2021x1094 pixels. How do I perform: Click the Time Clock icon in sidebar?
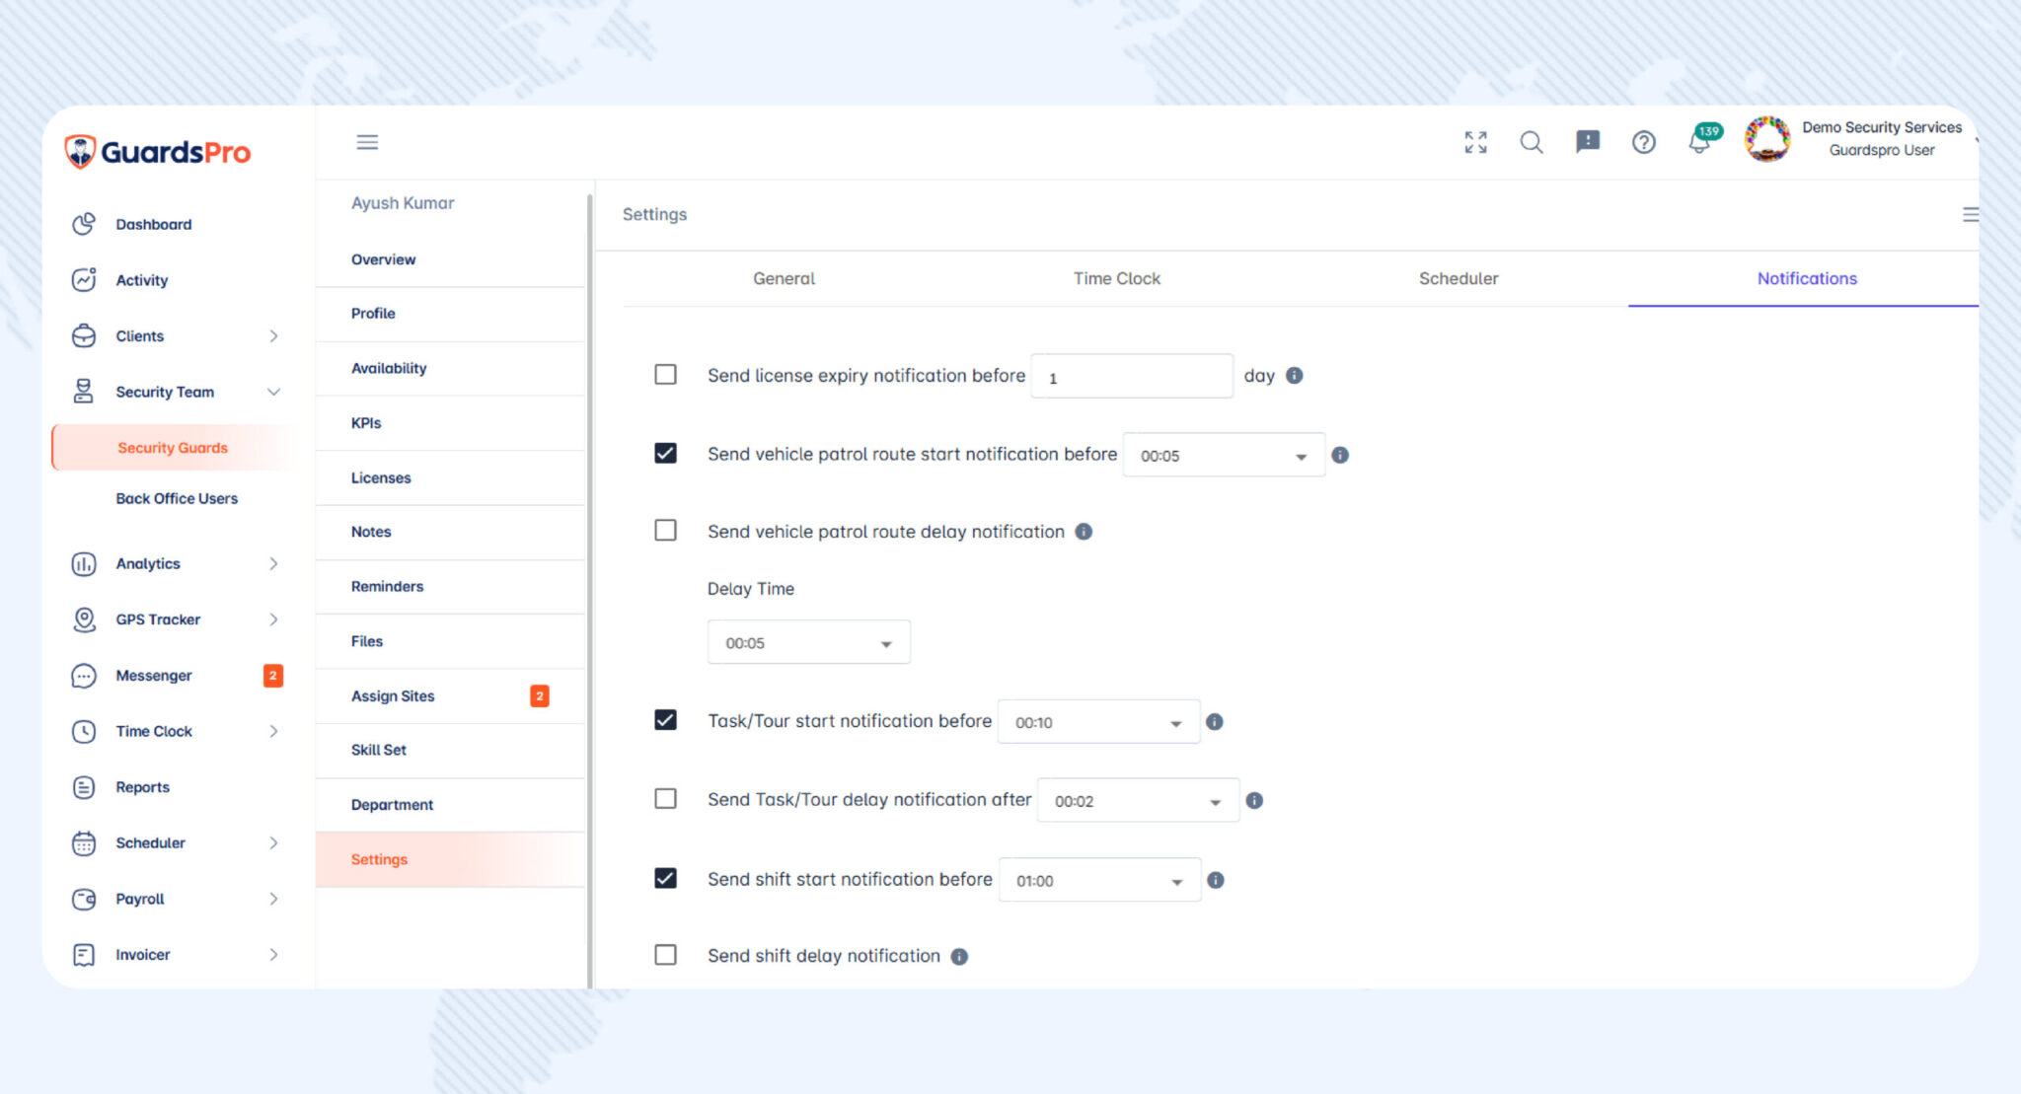[x=84, y=731]
